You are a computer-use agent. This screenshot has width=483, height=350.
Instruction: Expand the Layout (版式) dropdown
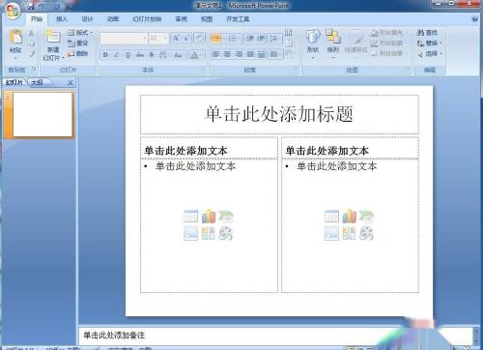point(80,33)
